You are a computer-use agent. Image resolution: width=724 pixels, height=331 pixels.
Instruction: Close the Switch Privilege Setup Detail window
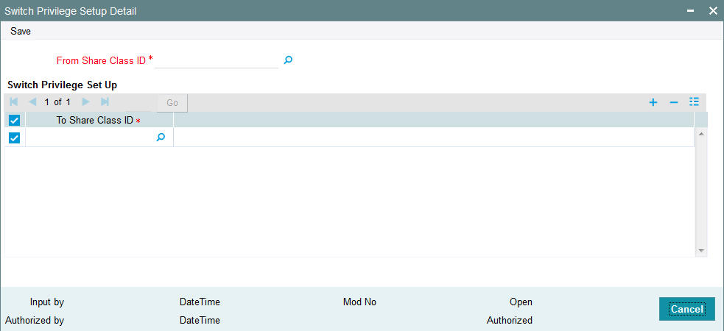714,11
